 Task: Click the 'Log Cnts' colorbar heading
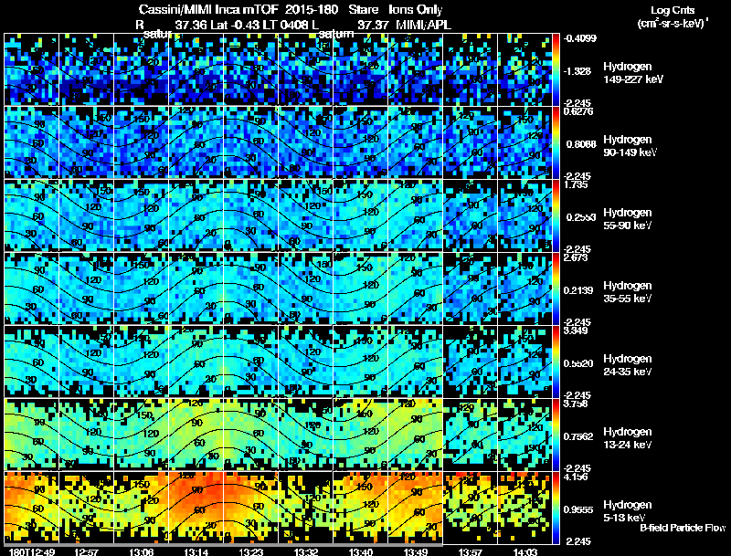coord(673,10)
